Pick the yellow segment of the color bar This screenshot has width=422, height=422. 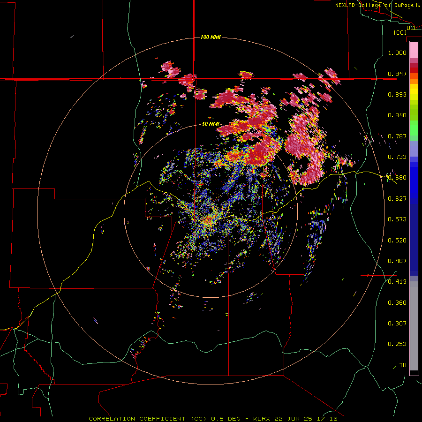(x=414, y=92)
